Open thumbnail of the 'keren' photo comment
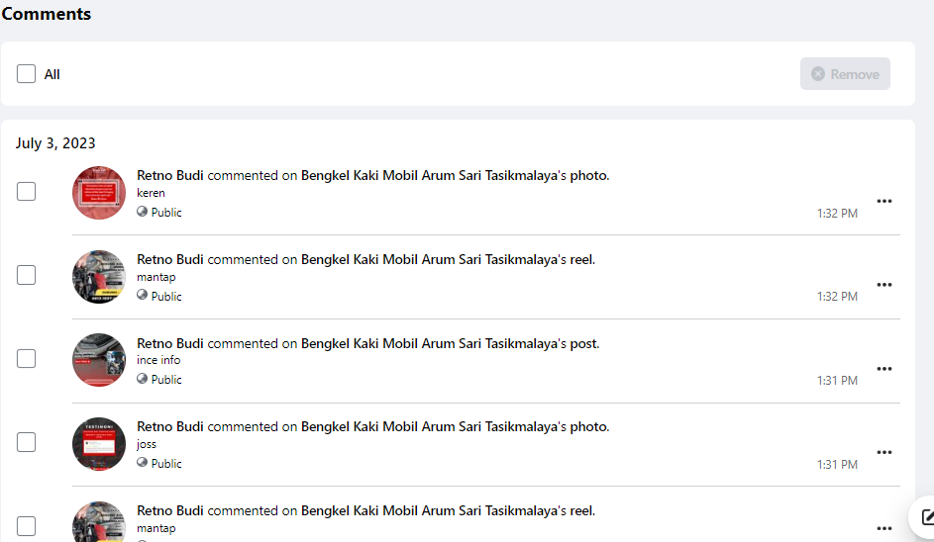This screenshot has width=934, height=542. (x=99, y=193)
